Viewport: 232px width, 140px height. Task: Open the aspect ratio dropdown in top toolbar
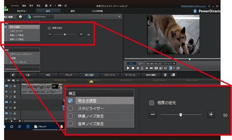[x=60, y=6]
